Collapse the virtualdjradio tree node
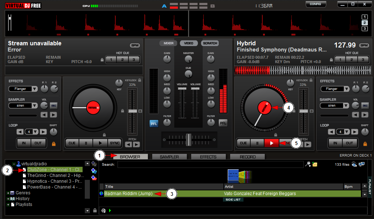The width and height of the screenshot is (374, 219). click(x=14, y=164)
